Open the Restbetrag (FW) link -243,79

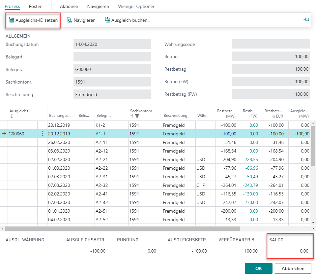[x=250, y=185]
